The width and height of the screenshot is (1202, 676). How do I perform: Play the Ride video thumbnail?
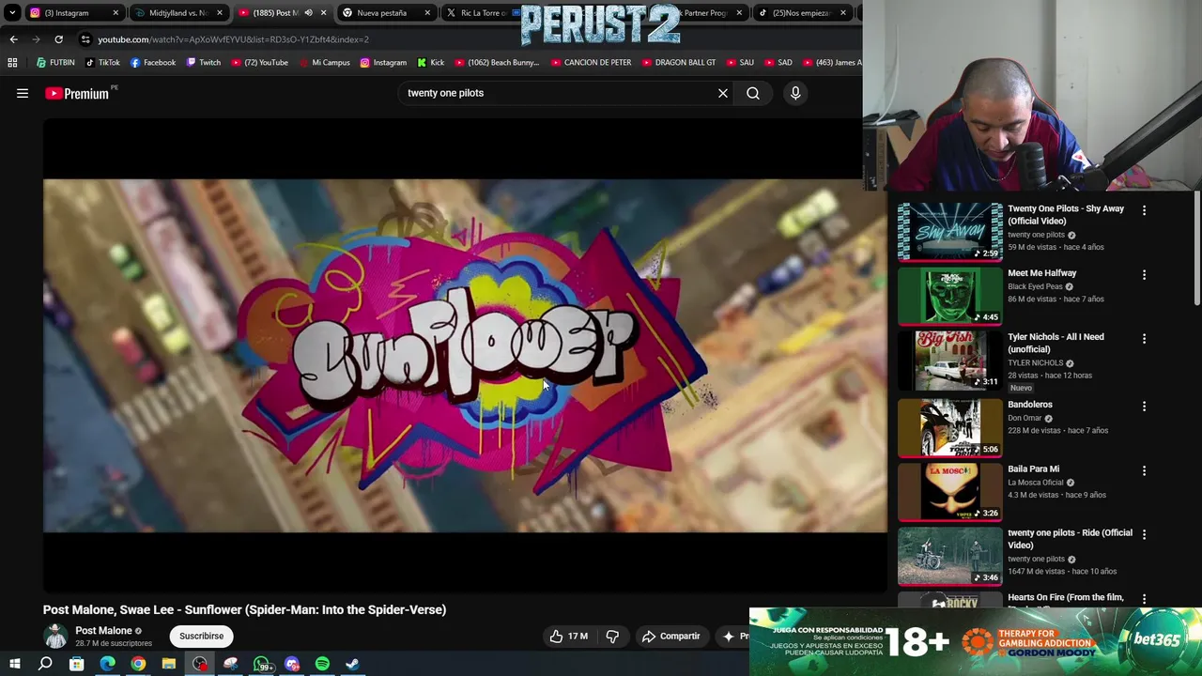click(x=949, y=556)
